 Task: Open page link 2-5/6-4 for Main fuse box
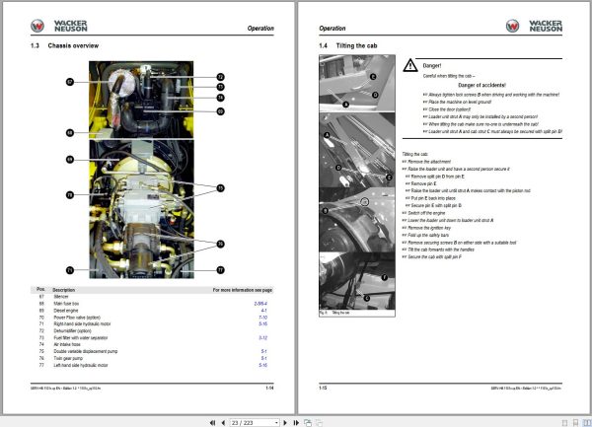(x=260, y=304)
